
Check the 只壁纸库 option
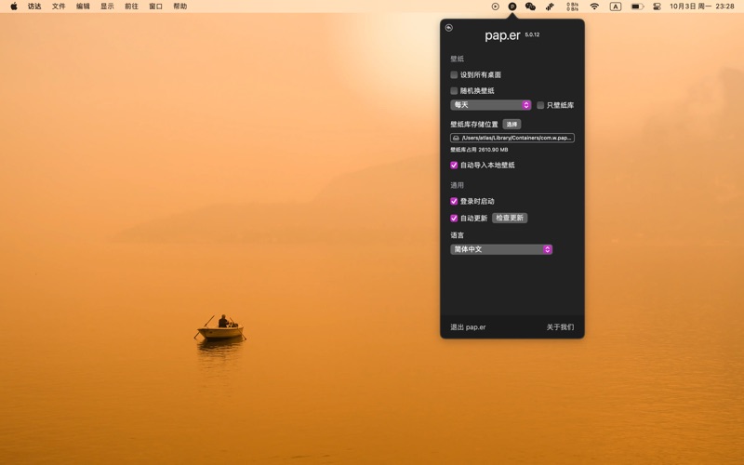tap(540, 105)
